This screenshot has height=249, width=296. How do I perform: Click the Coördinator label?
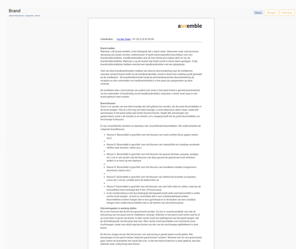tap(107, 39)
